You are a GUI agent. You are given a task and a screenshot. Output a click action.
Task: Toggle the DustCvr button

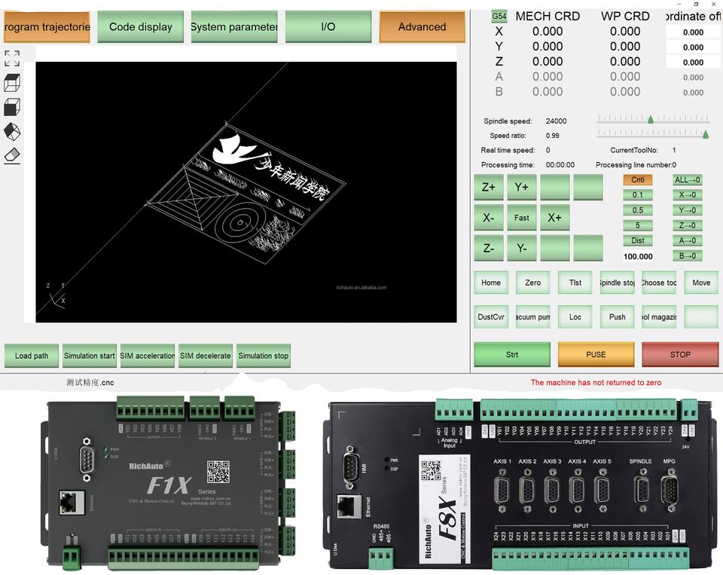(491, 317)
